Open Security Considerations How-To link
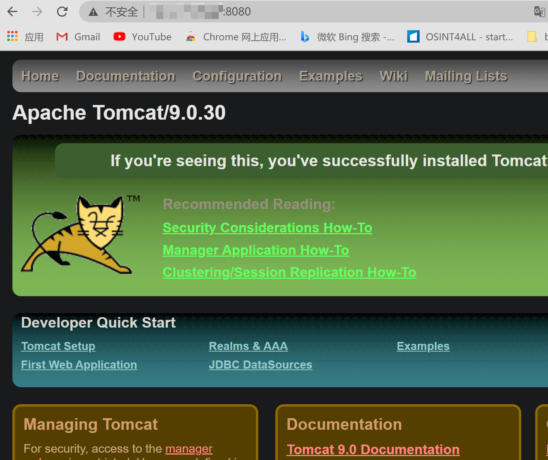Image resolution: width=548 pixels, height=460 pixels. pyautogui.click(x=268, y=228)
